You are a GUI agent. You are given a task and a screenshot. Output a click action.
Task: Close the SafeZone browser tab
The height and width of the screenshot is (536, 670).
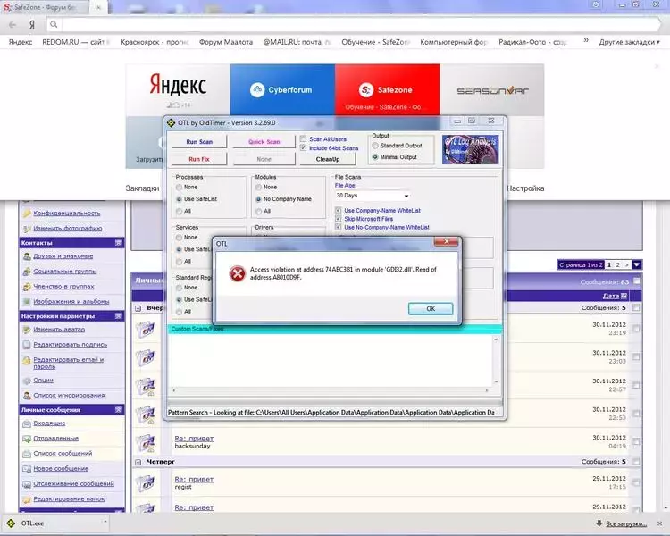(98, 7)
